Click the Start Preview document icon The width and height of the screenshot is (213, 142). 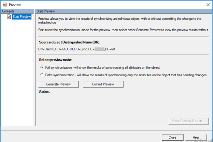coord(9,16)
